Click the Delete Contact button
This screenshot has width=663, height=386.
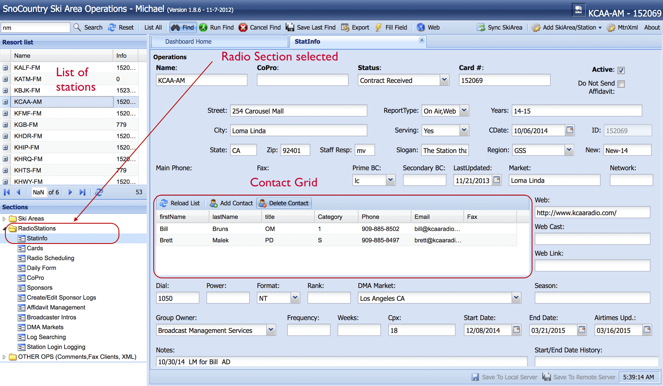pos(284,203)
